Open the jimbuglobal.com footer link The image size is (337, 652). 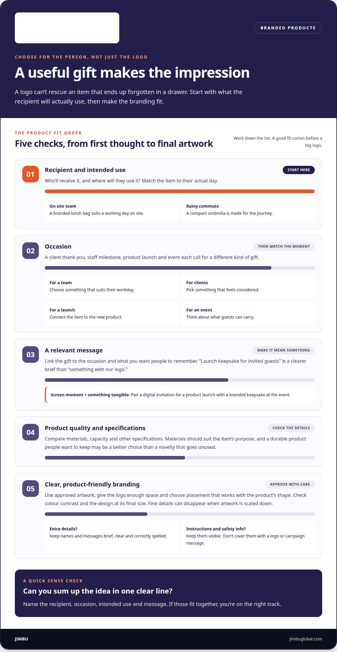coord(306,639)
